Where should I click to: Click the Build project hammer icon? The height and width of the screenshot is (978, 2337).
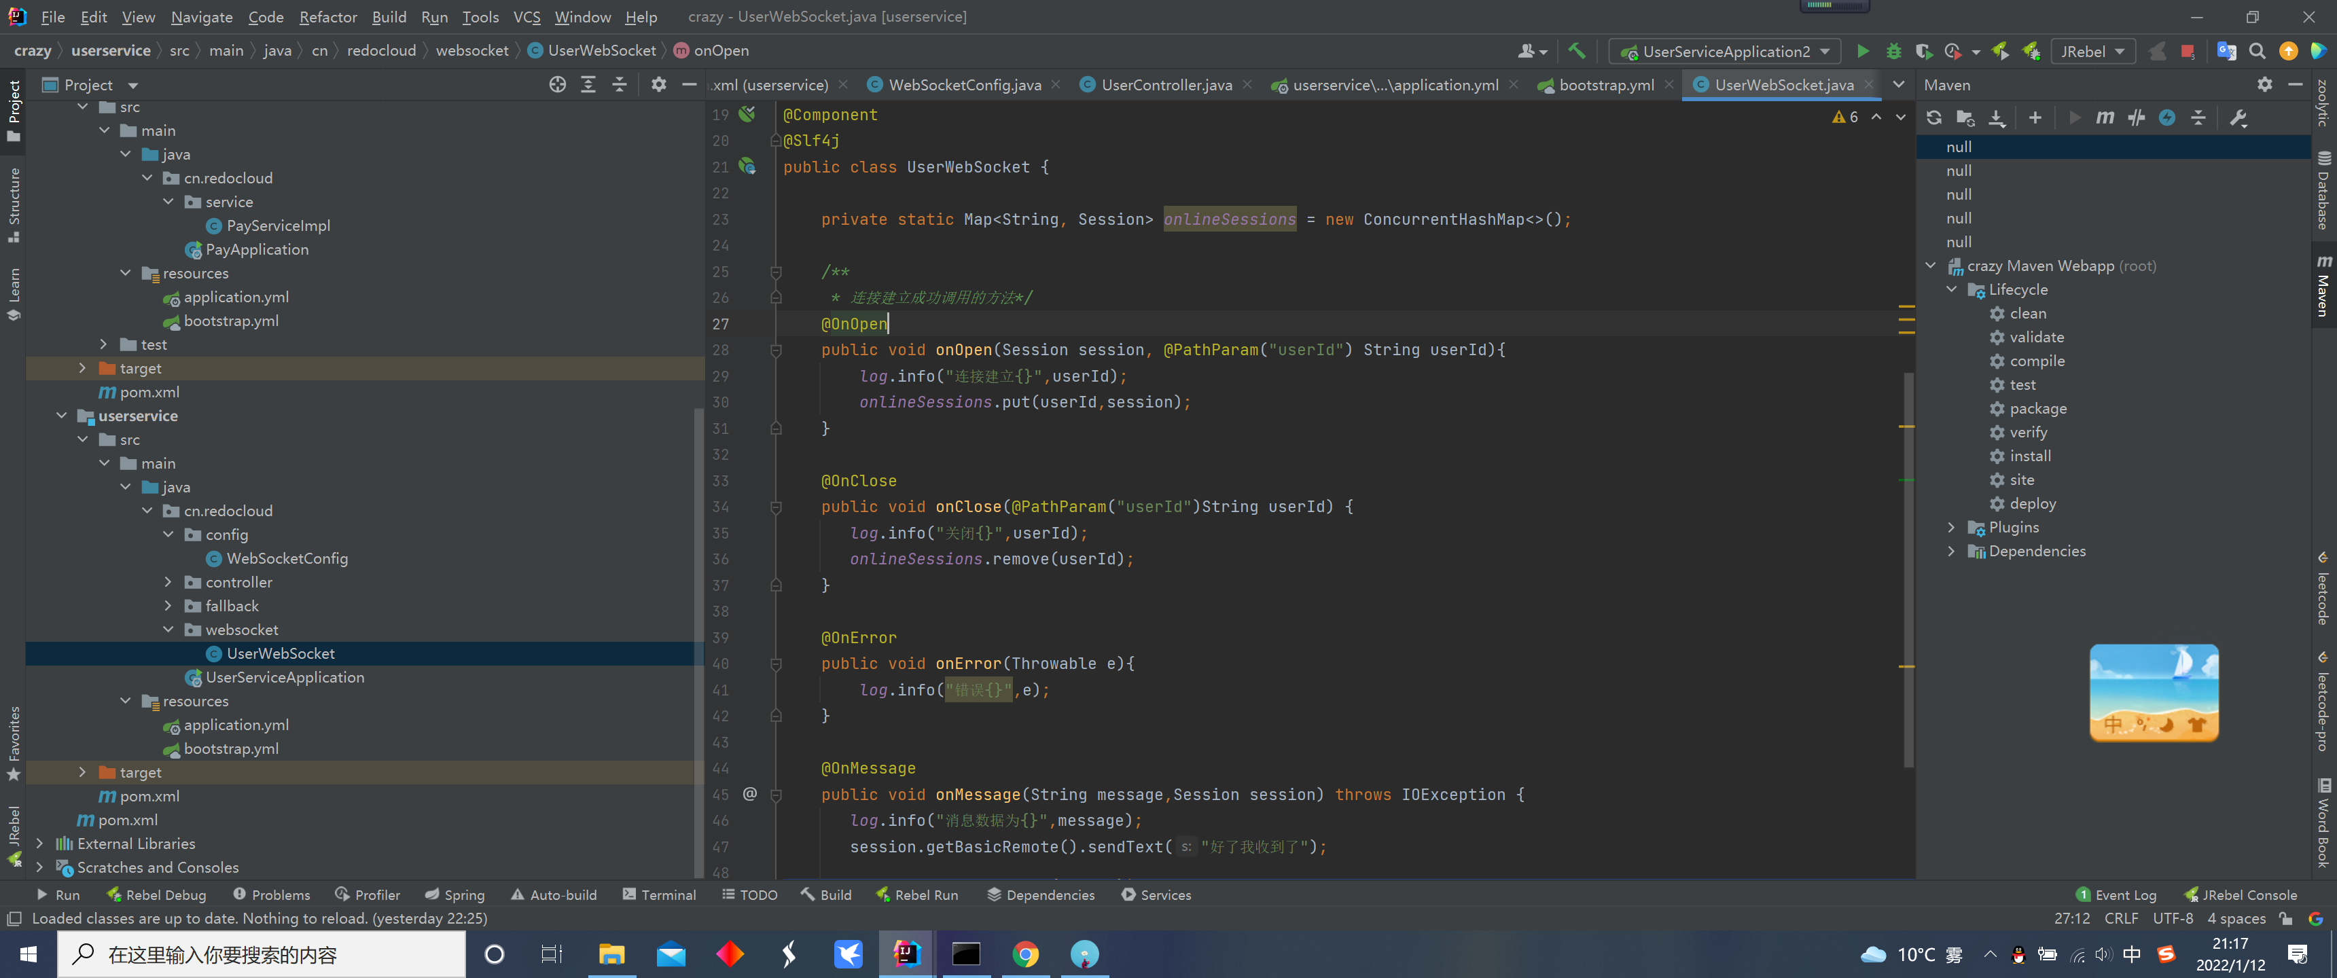point(1577,52)
